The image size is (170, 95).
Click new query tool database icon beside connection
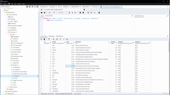pos(84,9)
